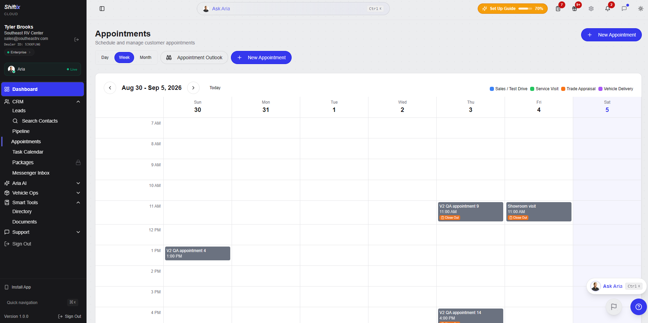The image size is (648, 323).
Task: Click the Packages lock icon
Action: [78, 163]
